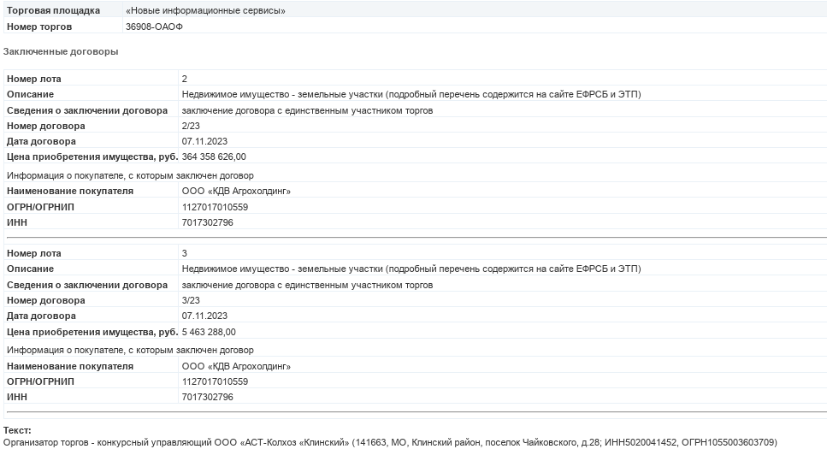
Task: Click lot 2 'Номер договора' label
Action: pyautogui.click(x=46, y=126)
